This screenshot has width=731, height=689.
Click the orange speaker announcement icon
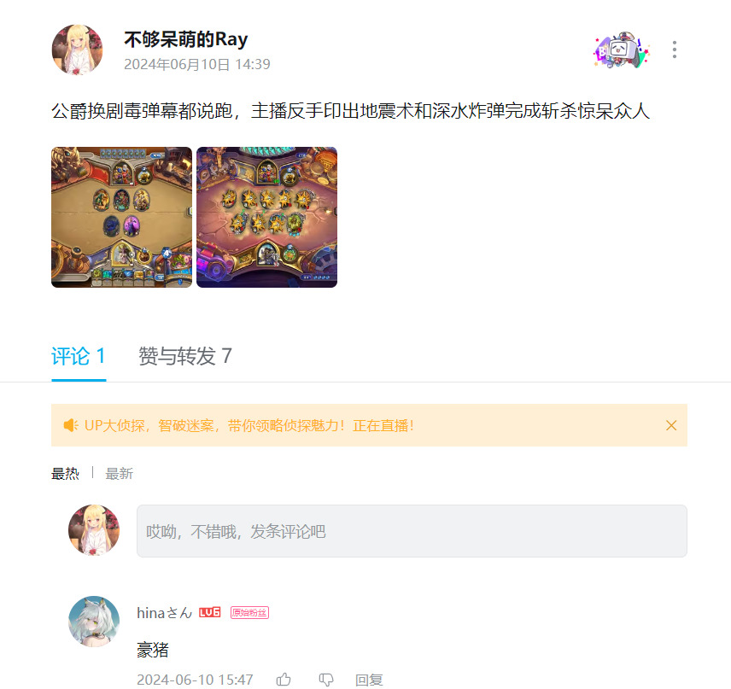[x=70, y=425]
